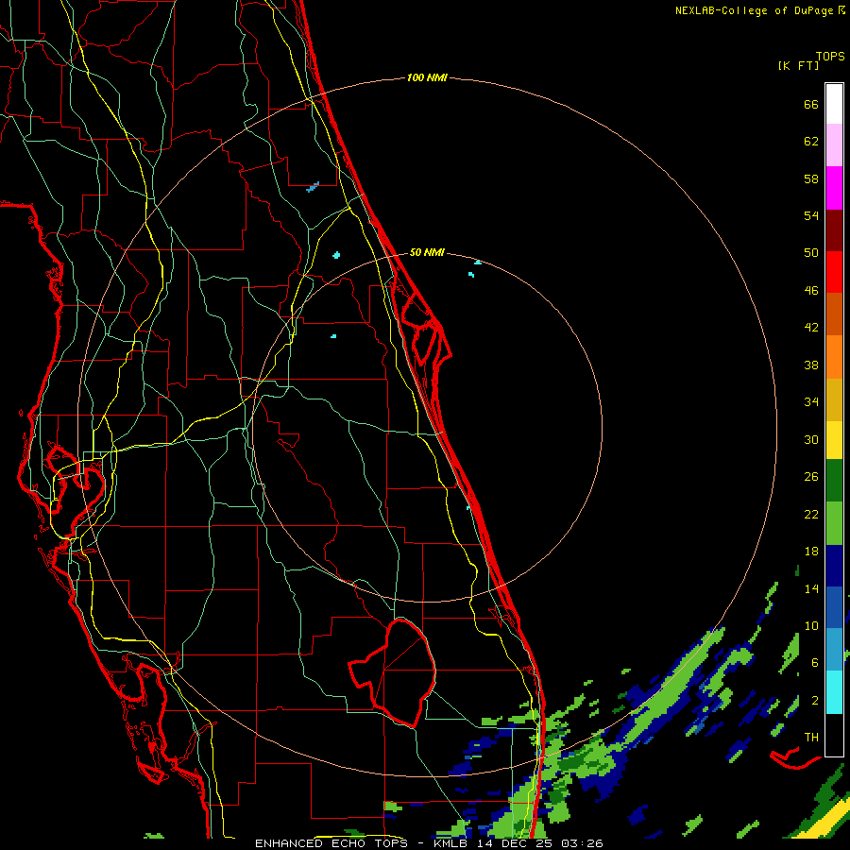Click the legend value '54'
Image resolution: width=850 pixels, height=850 pixels.
coord(811,216)
